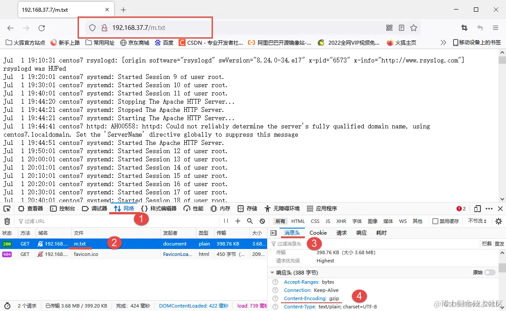Open the 控制台 console tab

(x=62, y=209)
